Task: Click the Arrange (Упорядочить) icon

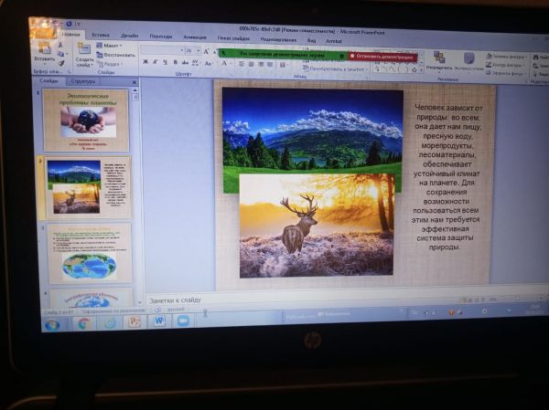Action: click(x=439, y=58)
